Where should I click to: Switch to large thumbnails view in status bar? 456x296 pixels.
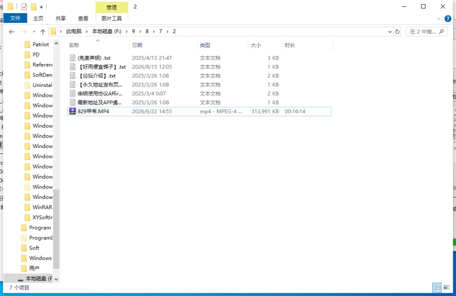coord(446,288)
